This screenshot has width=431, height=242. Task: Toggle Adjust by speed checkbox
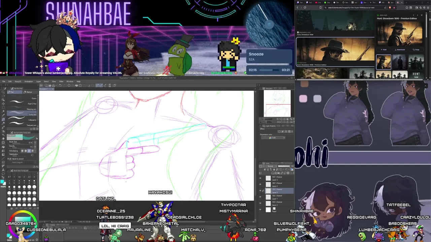coord(10,159)
